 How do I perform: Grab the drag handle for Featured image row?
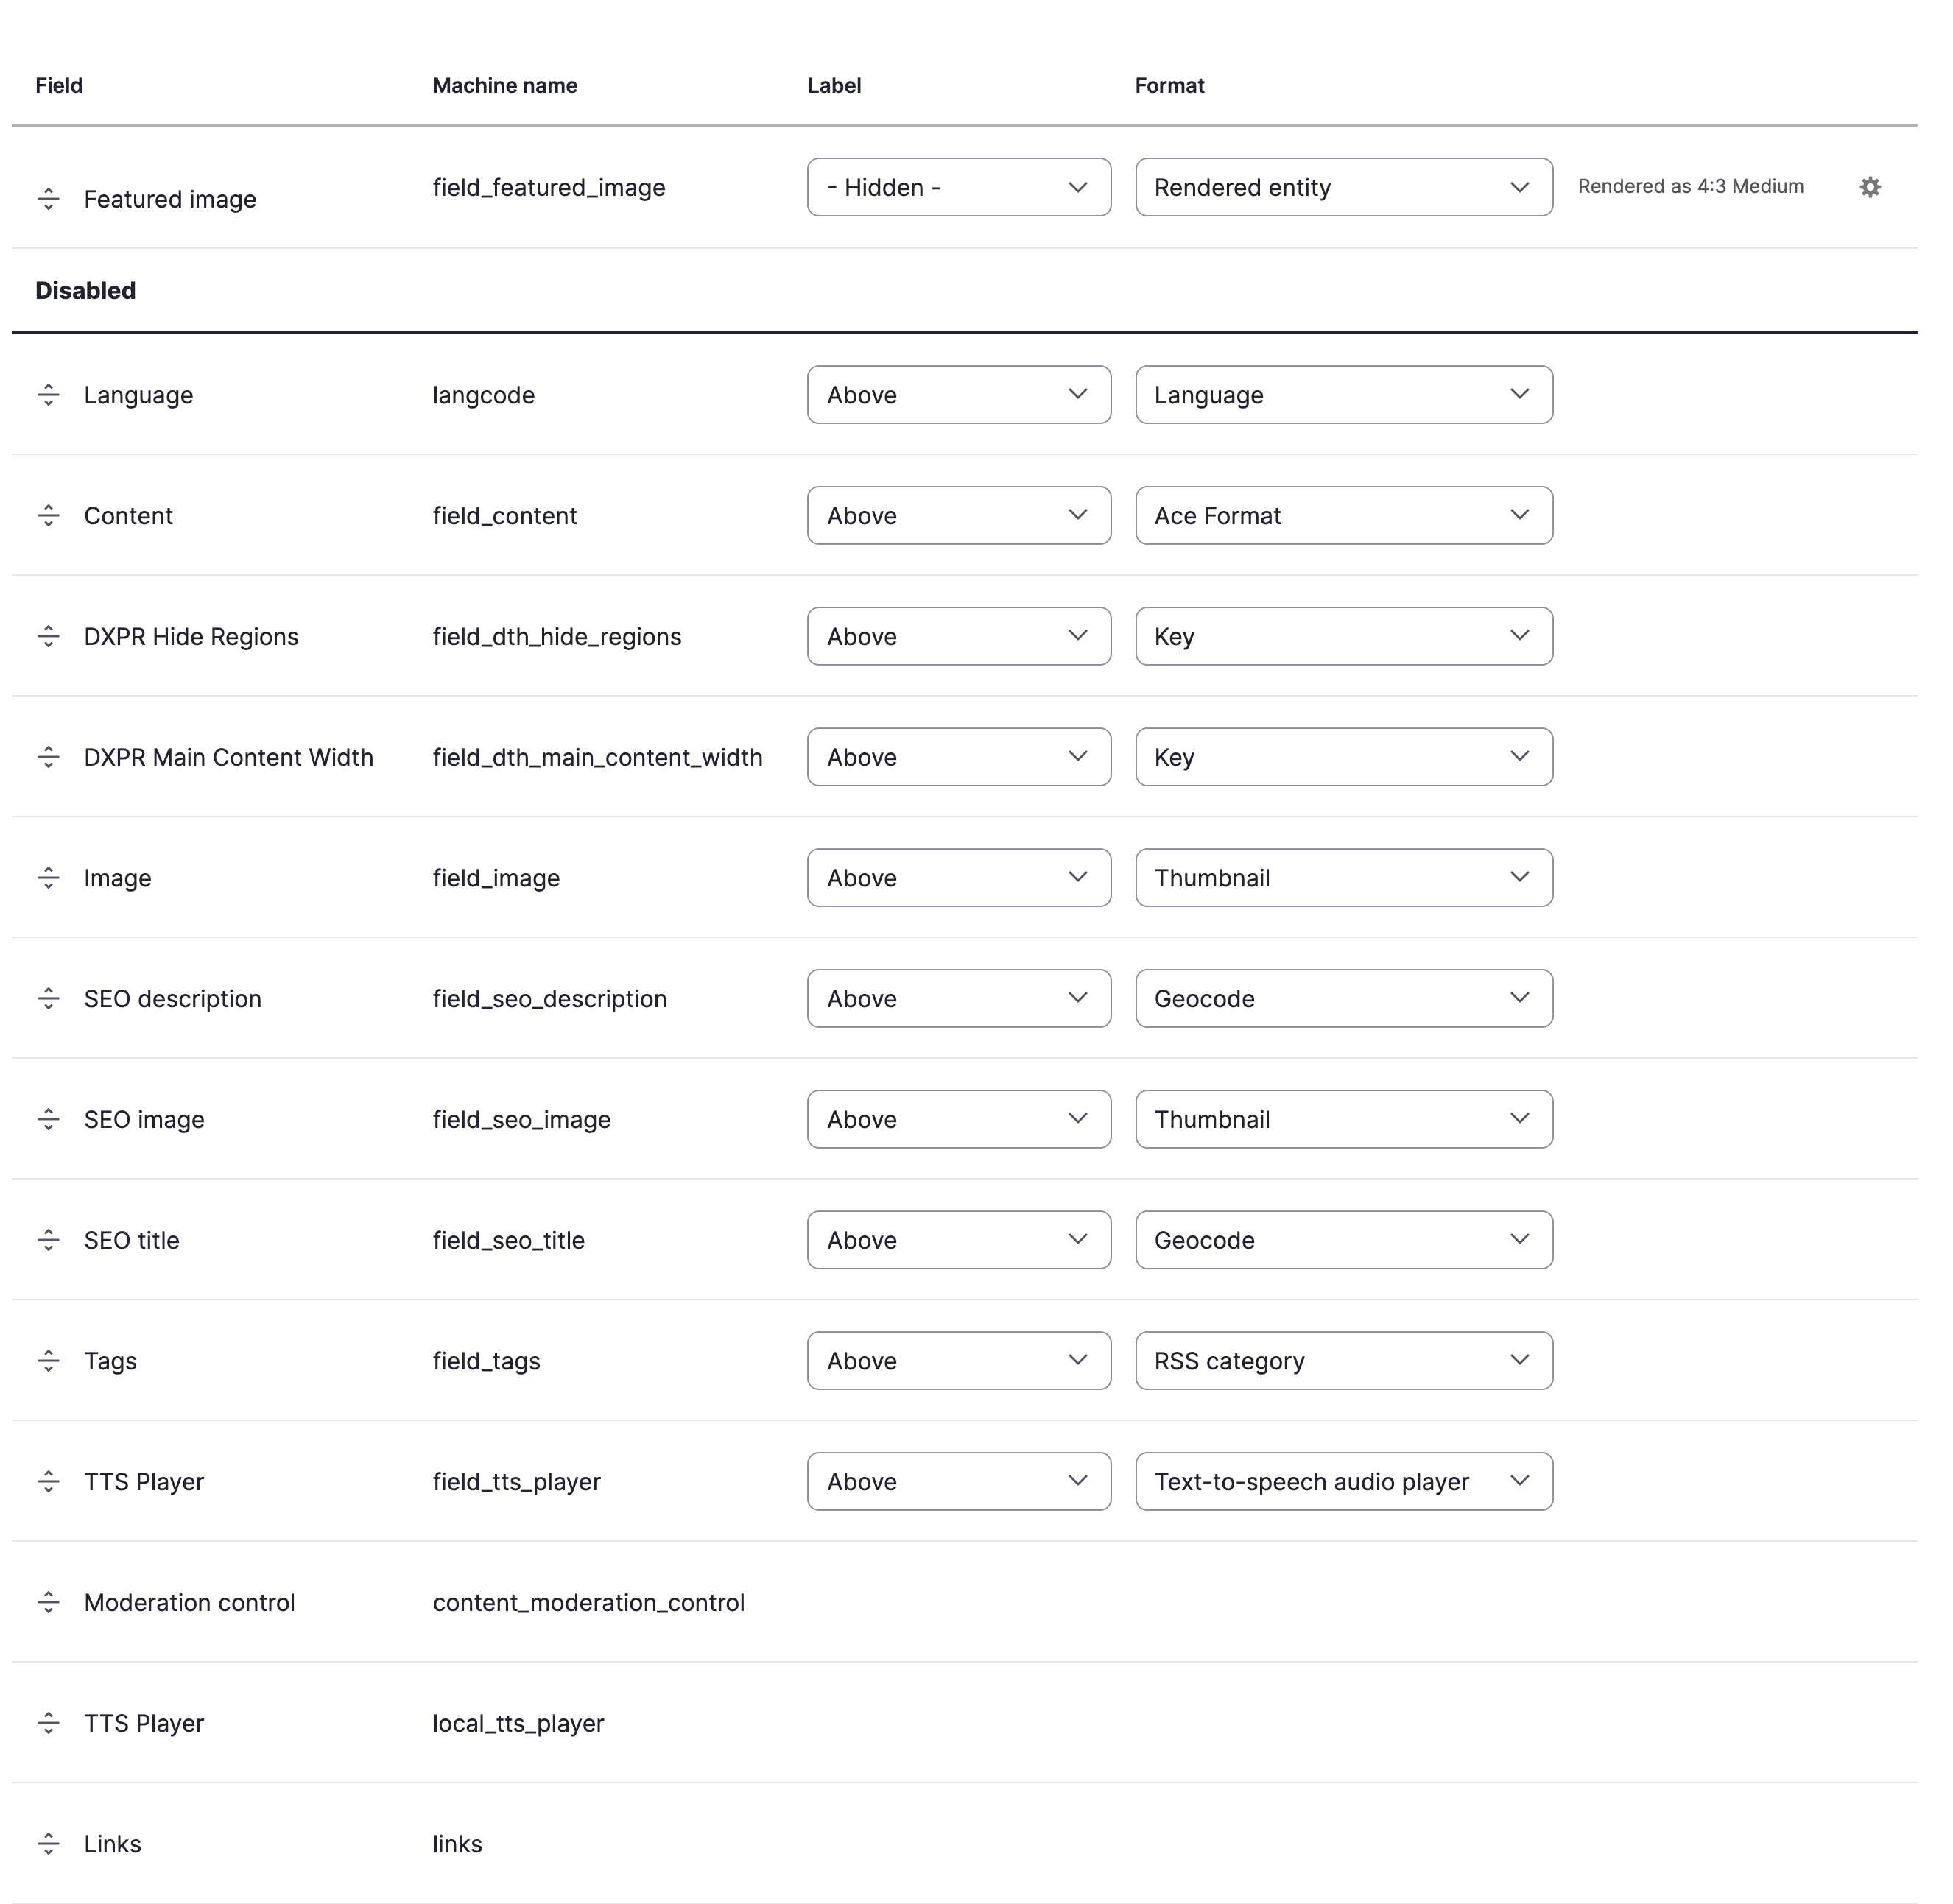click(48, 199)
